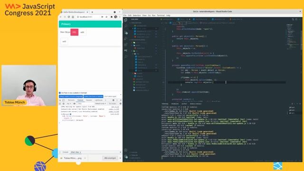The height and width of the screenshot is (171, 304).
Task: Open the Chrome three-dot menu
Action: pyautogui.click(x=120, y=17)
